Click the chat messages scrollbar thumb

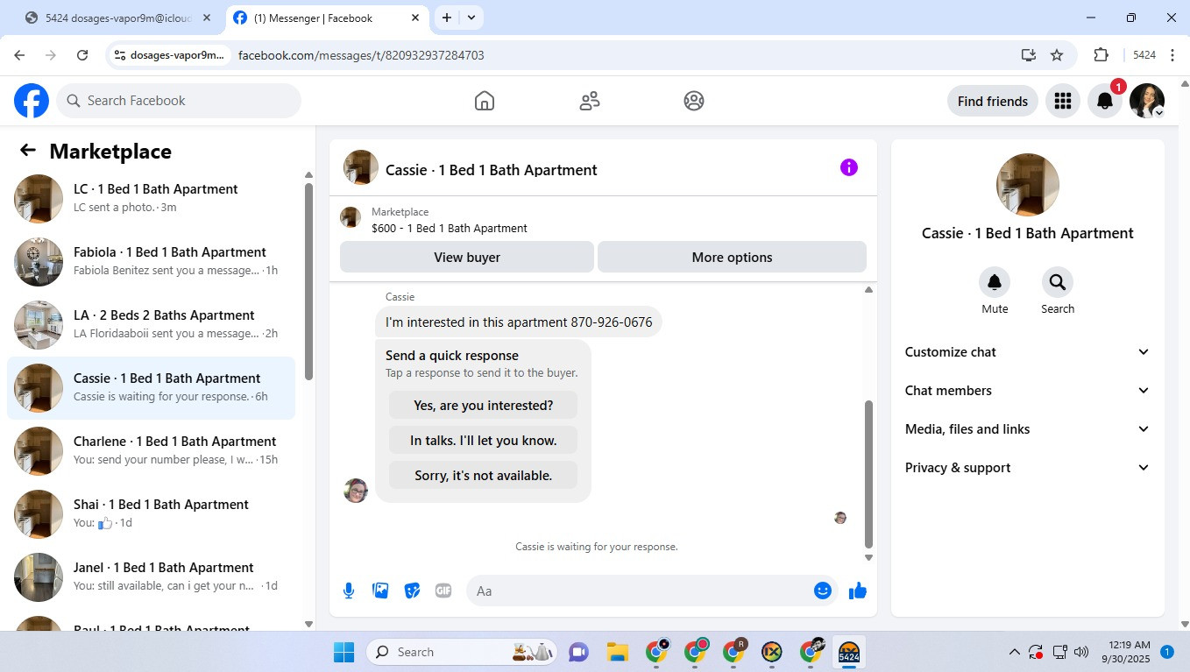coord(868,473)
